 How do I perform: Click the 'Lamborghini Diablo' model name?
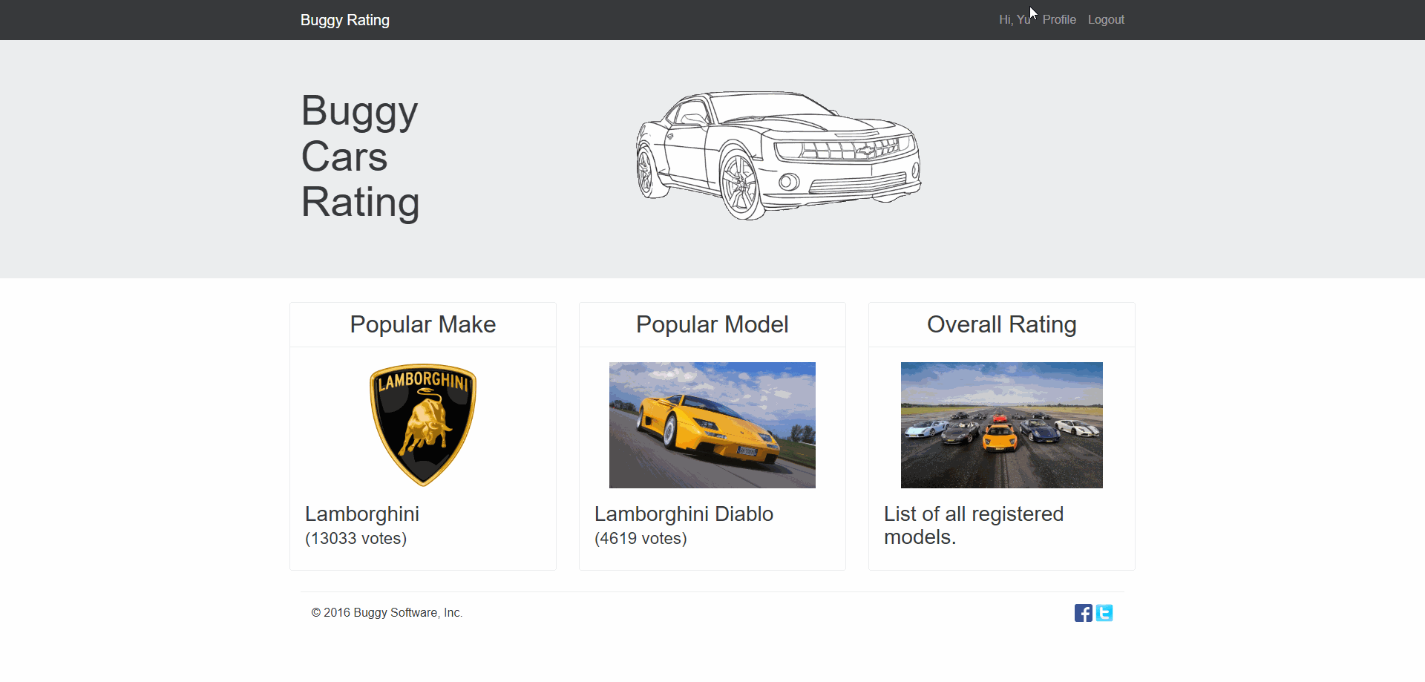point(684,514)
